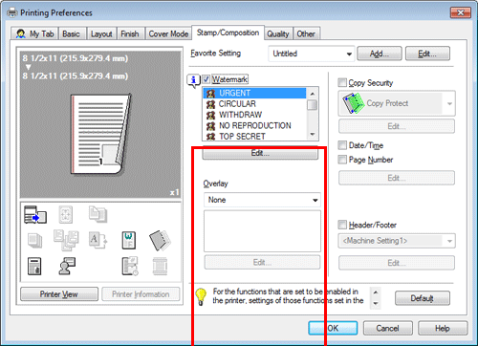Open the Favorite Setting dropdown
The height and width of the screenshot is (346, 478).
click(312, 54)
